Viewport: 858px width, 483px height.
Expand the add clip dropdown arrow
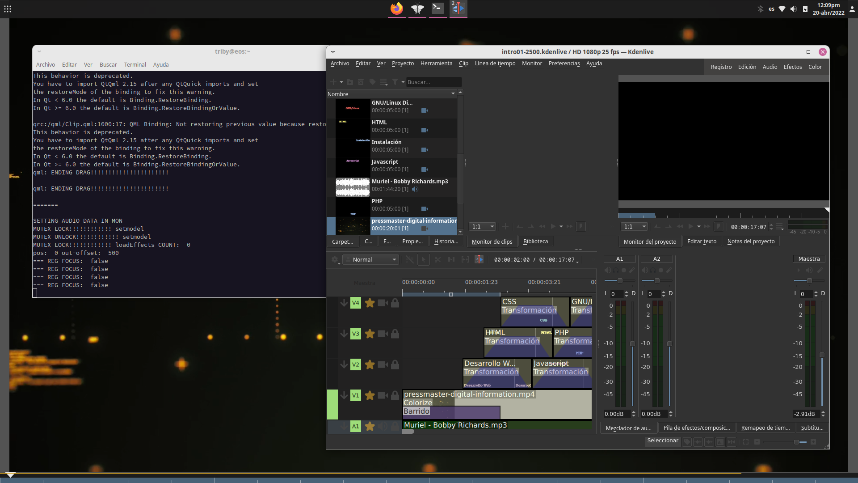(341, 82)
